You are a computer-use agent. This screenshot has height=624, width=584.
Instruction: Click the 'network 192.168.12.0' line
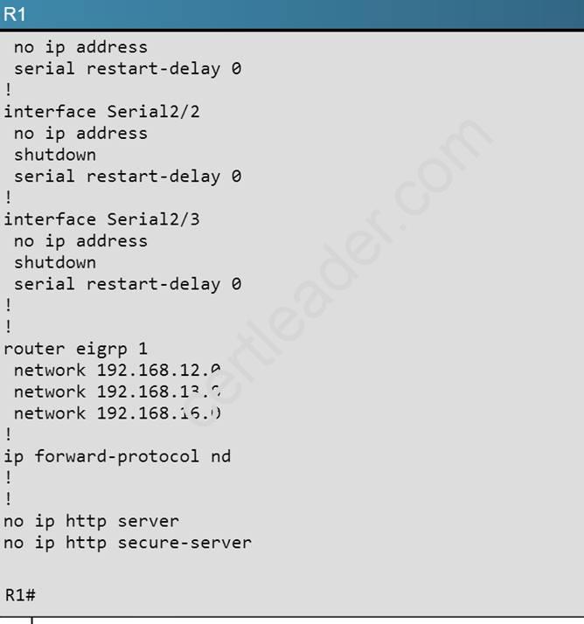[x=116, y=370]
